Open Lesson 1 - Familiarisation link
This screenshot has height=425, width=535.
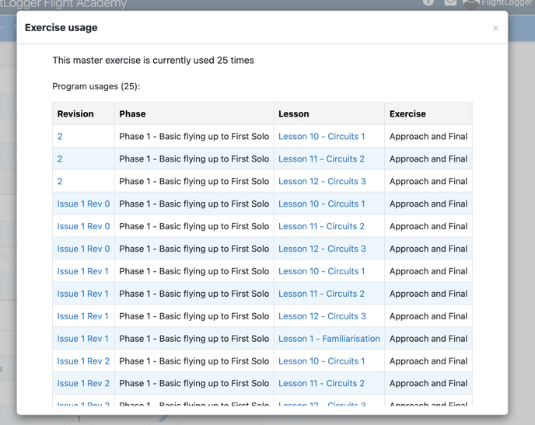pyautogui.click(x=329, y=339)
